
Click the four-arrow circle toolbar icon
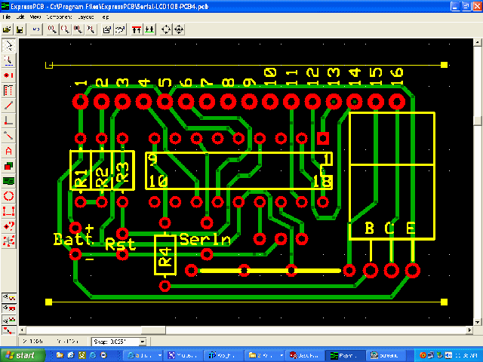click(166, 29)
